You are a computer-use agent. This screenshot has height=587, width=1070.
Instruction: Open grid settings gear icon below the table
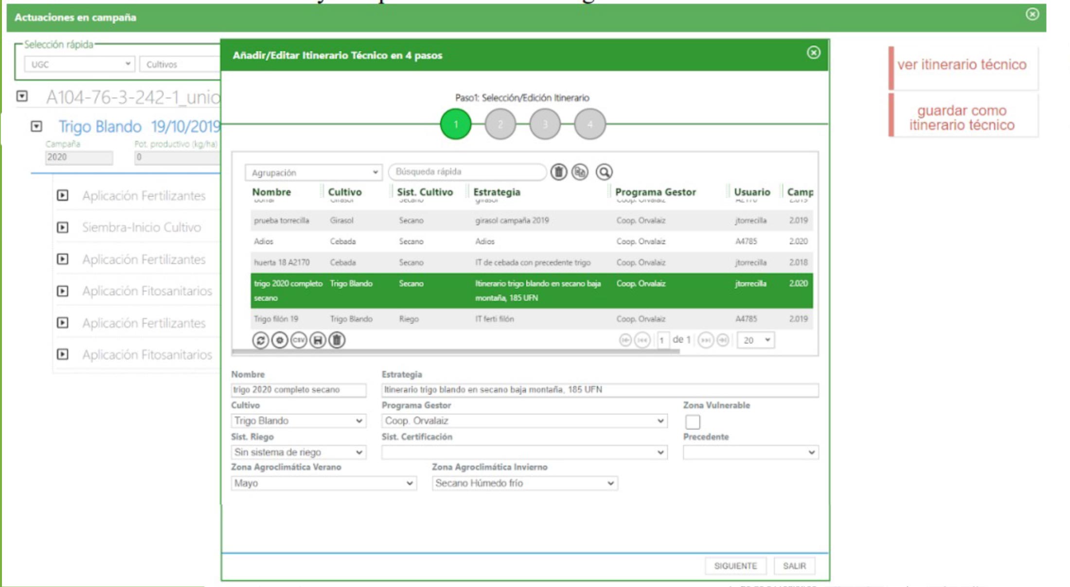pos(280,340)
